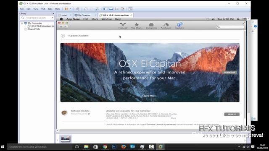Open File Explorer from the taskbar
This screenshot has width=269, height=151.
coord(86,147)
